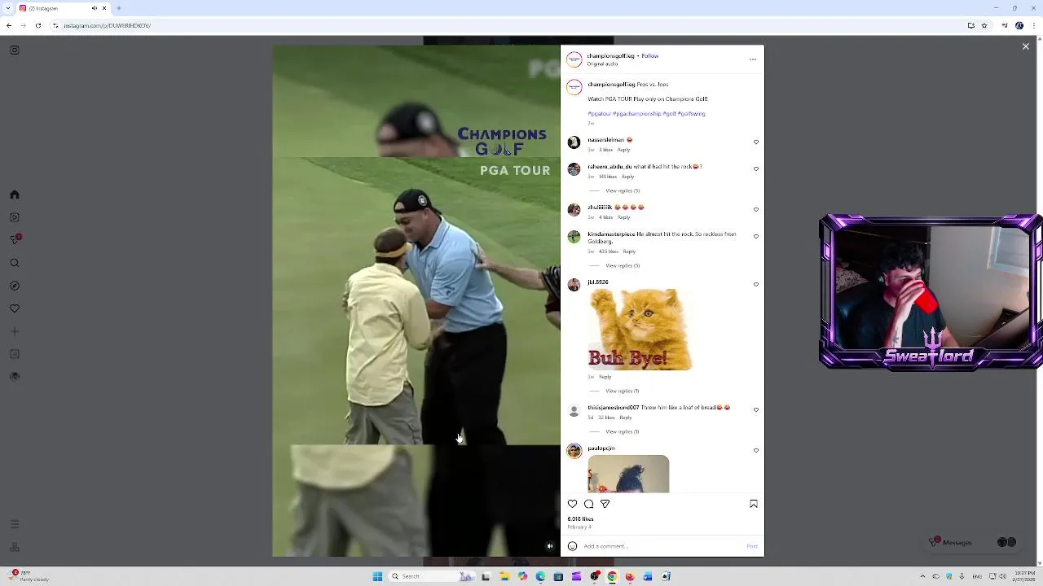
Task: Click the Create plus icon in sidebar
Action: (x=15, y=331)
